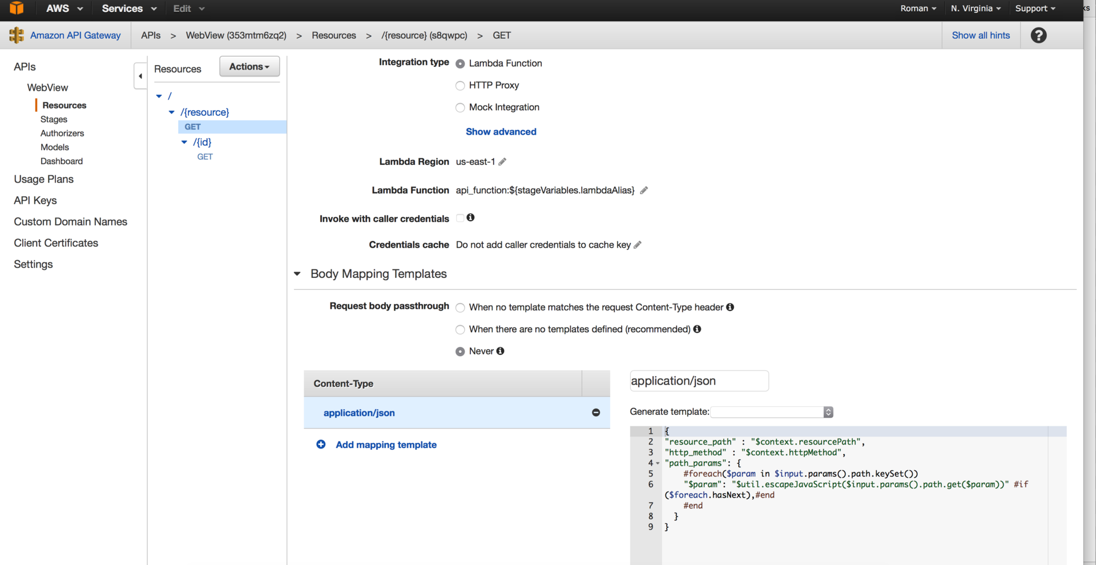This screenshot has height=565, width=1096.
Task: Select When there are no templates defined
Action: pyautogui.click(x=460, y=329)
